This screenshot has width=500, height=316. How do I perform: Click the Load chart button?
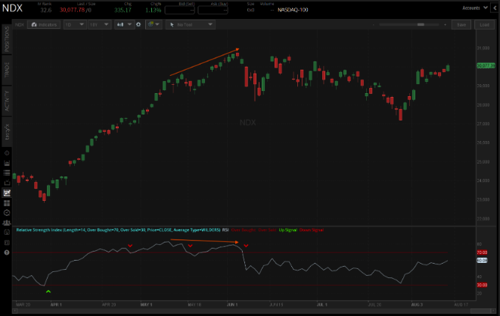click(x=484, y=24)
